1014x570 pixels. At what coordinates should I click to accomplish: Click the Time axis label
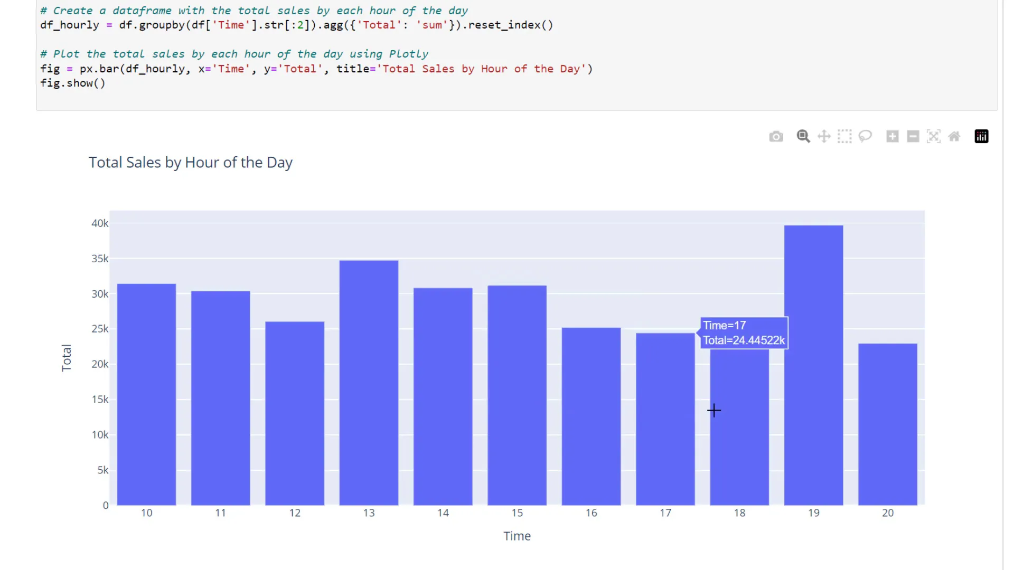517,536
